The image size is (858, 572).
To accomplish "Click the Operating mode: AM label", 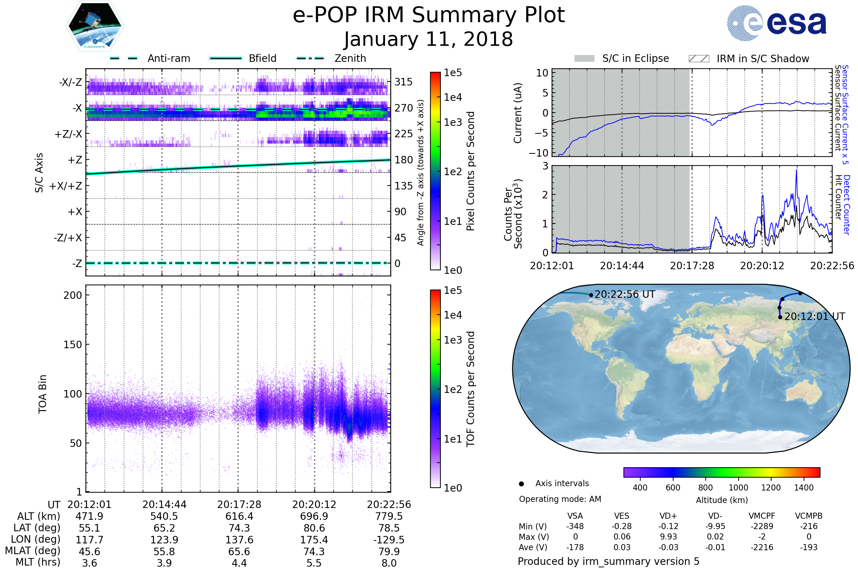I will pyautogui.click(x=560, y=499).
